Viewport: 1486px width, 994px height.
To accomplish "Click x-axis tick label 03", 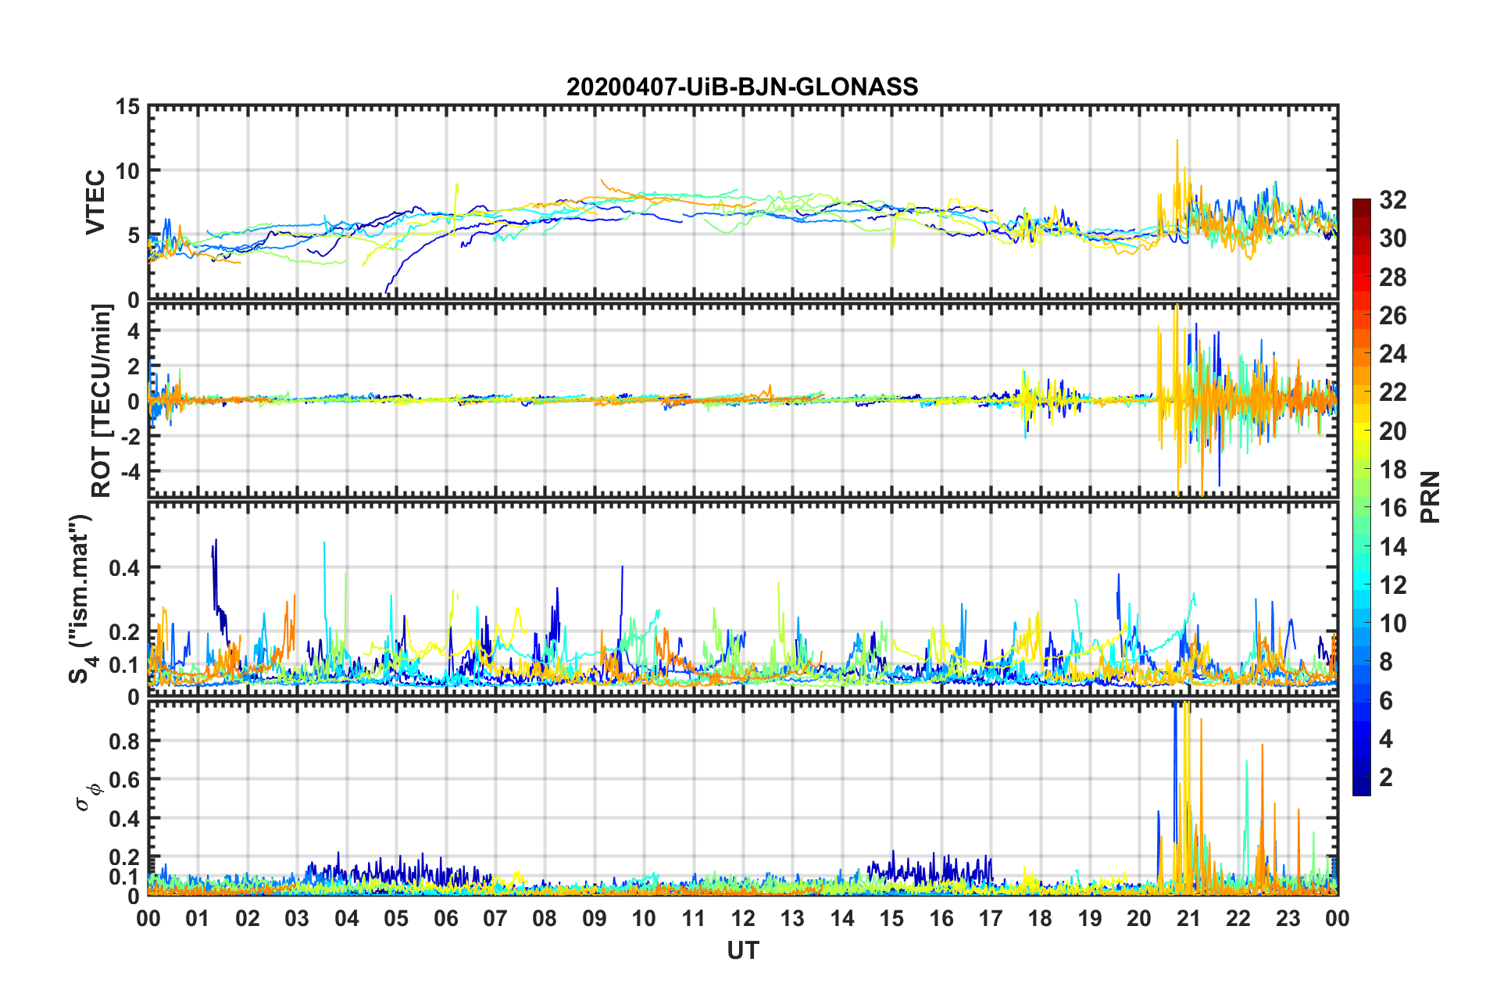I will pos(297,918).
